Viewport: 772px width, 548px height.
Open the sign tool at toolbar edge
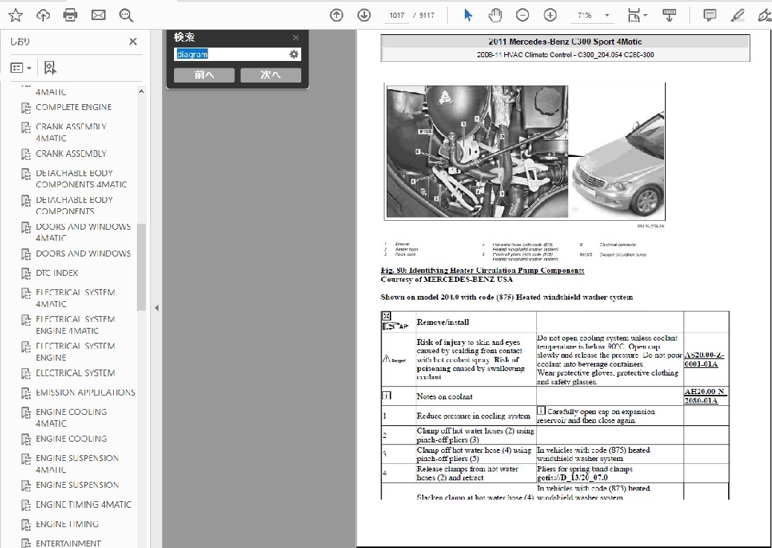[765, 16]
